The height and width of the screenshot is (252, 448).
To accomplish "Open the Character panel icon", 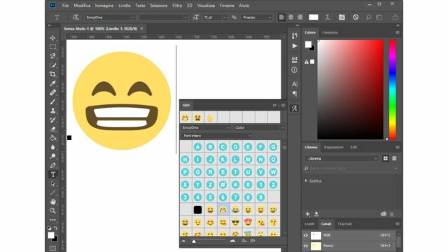I will (x=295, y=84).
